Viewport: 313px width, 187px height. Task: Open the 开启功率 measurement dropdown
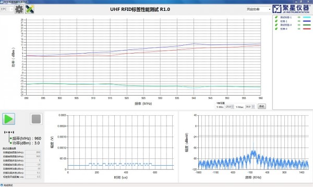click(x=259, y=9)
